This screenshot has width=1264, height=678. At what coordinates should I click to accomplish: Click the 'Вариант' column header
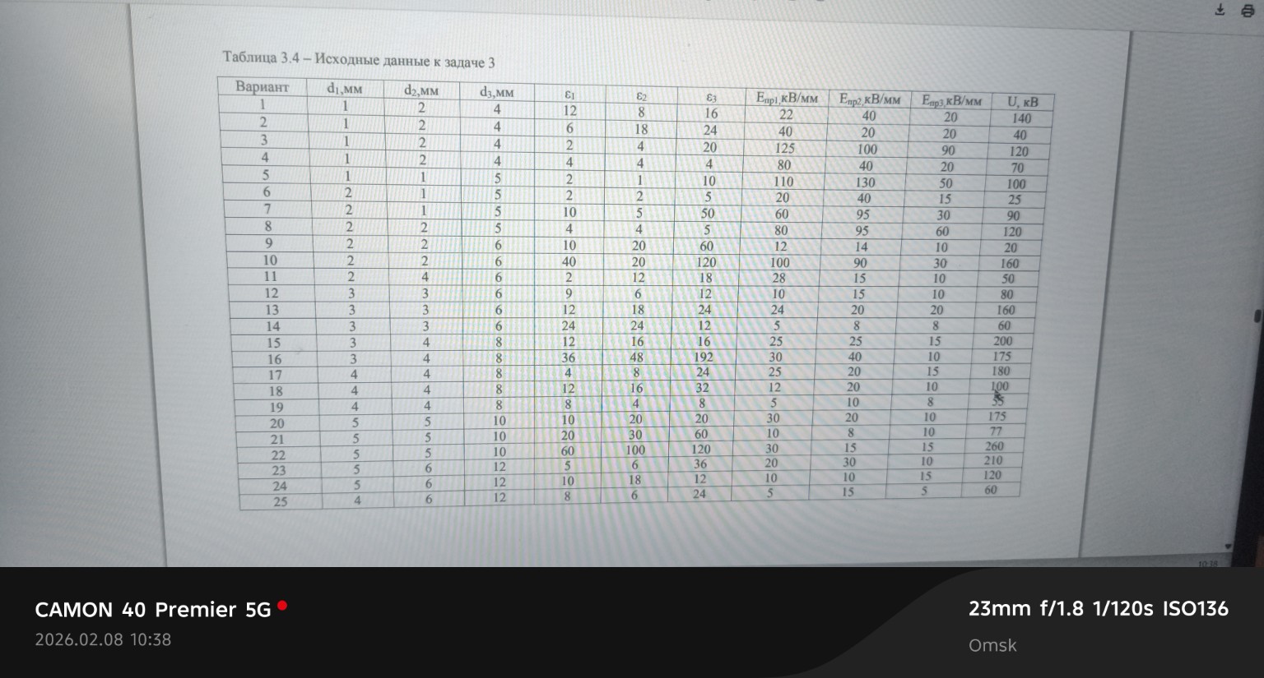tap(262, 86)
